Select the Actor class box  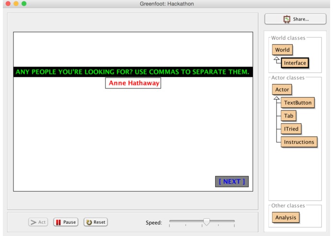click(x=282, y=89)
